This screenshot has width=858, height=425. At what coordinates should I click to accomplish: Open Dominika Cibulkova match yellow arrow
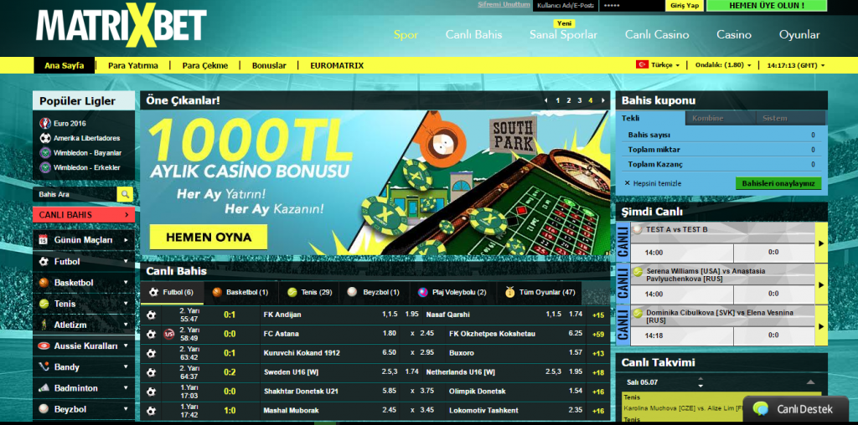coord(821,326)
